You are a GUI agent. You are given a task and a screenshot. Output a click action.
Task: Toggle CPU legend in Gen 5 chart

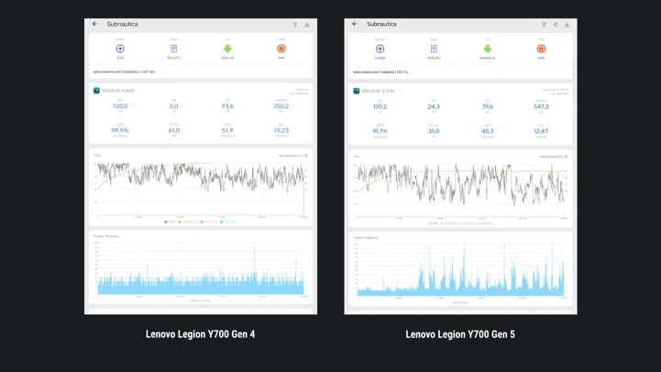click(x=467, y=224)
